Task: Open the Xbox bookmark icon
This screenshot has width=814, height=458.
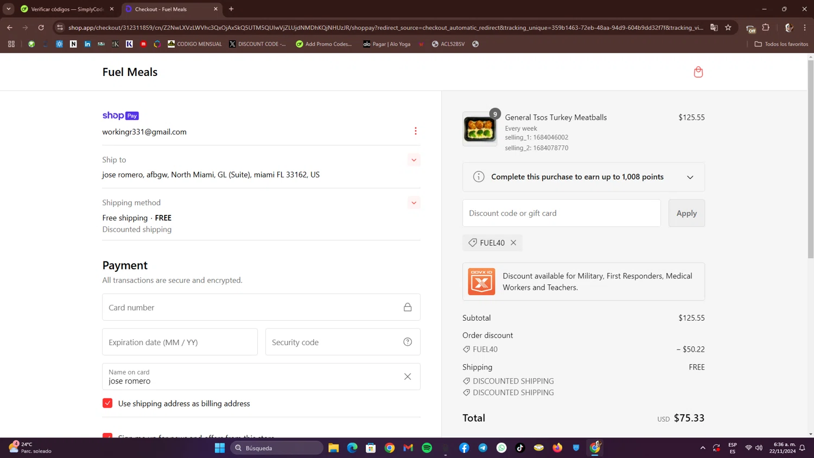Action: [31, 44]
